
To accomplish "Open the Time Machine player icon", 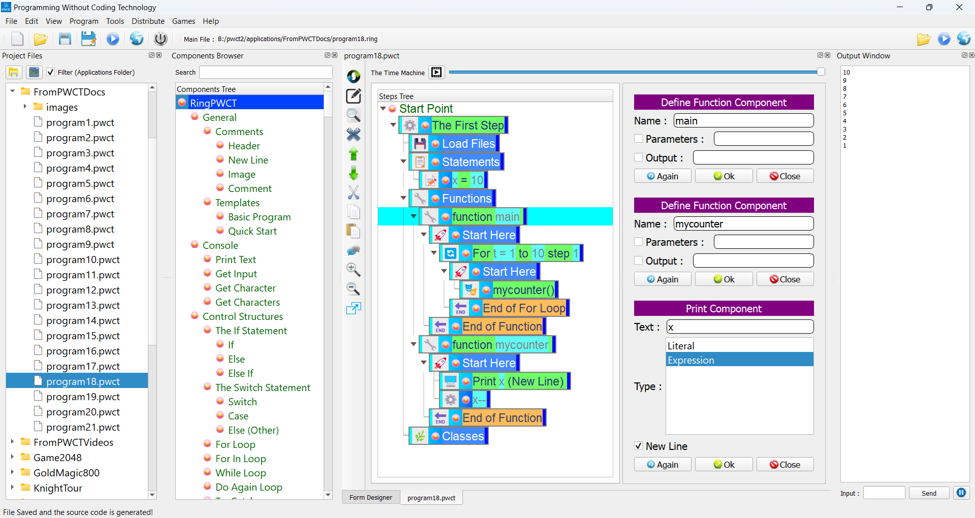I will click(436, 72).
